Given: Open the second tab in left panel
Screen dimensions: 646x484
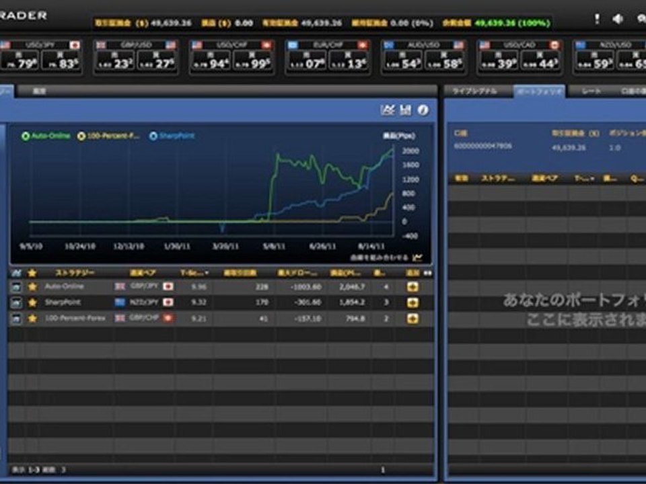Looking at the screenshot, I should pyautogui.click(x=39, y=91).
